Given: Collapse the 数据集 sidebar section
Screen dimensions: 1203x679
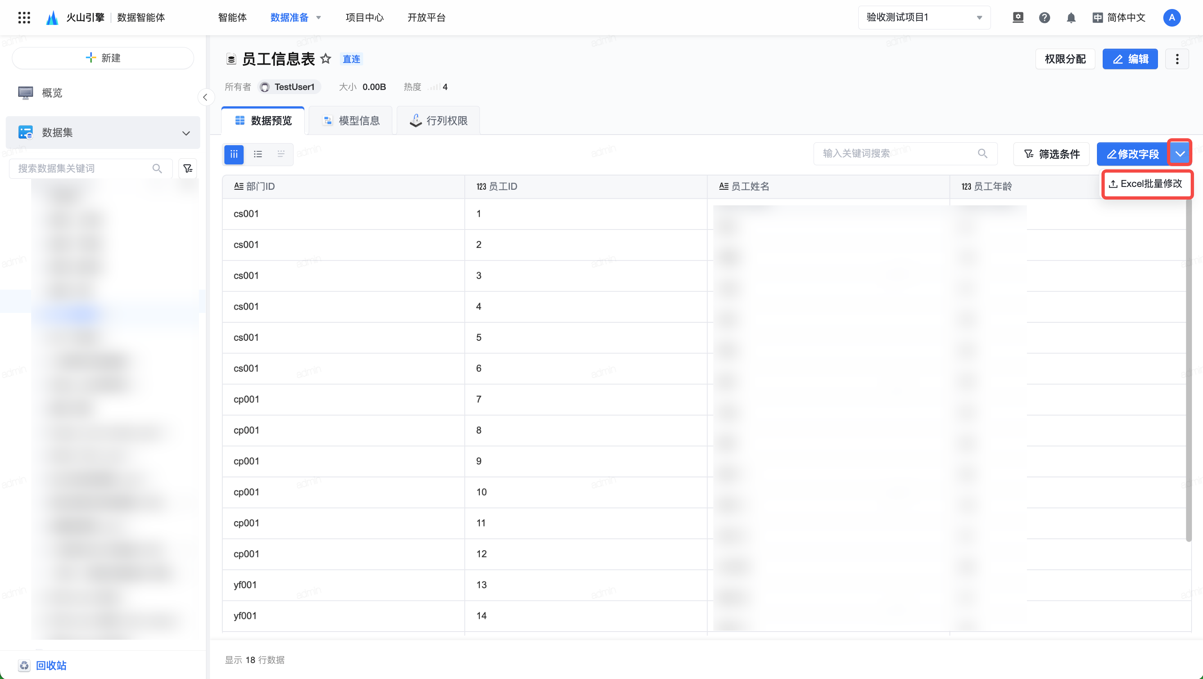Looking at the screenshot, I should 186,133.
